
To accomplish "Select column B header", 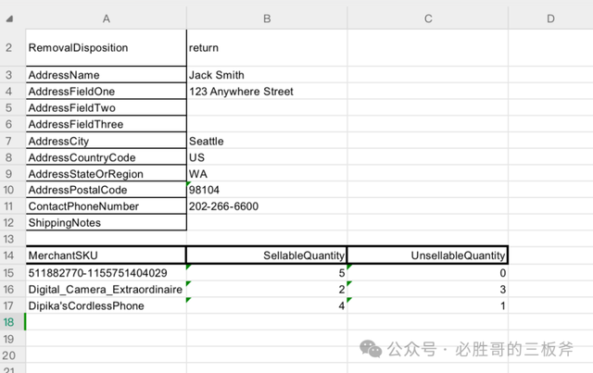I will (x=267, y=19).
